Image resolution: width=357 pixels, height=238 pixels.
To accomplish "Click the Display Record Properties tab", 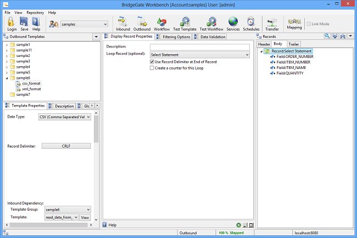I will pos(129,36).
